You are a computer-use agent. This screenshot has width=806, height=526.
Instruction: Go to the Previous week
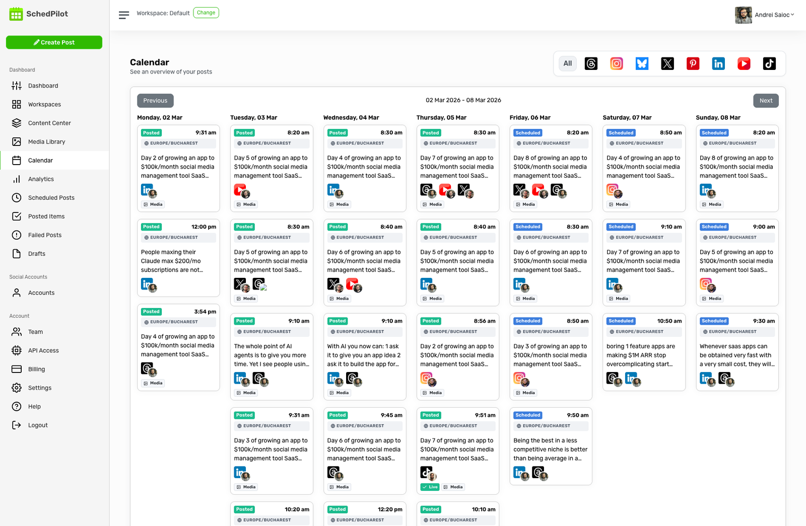click(x=155, y=101)
